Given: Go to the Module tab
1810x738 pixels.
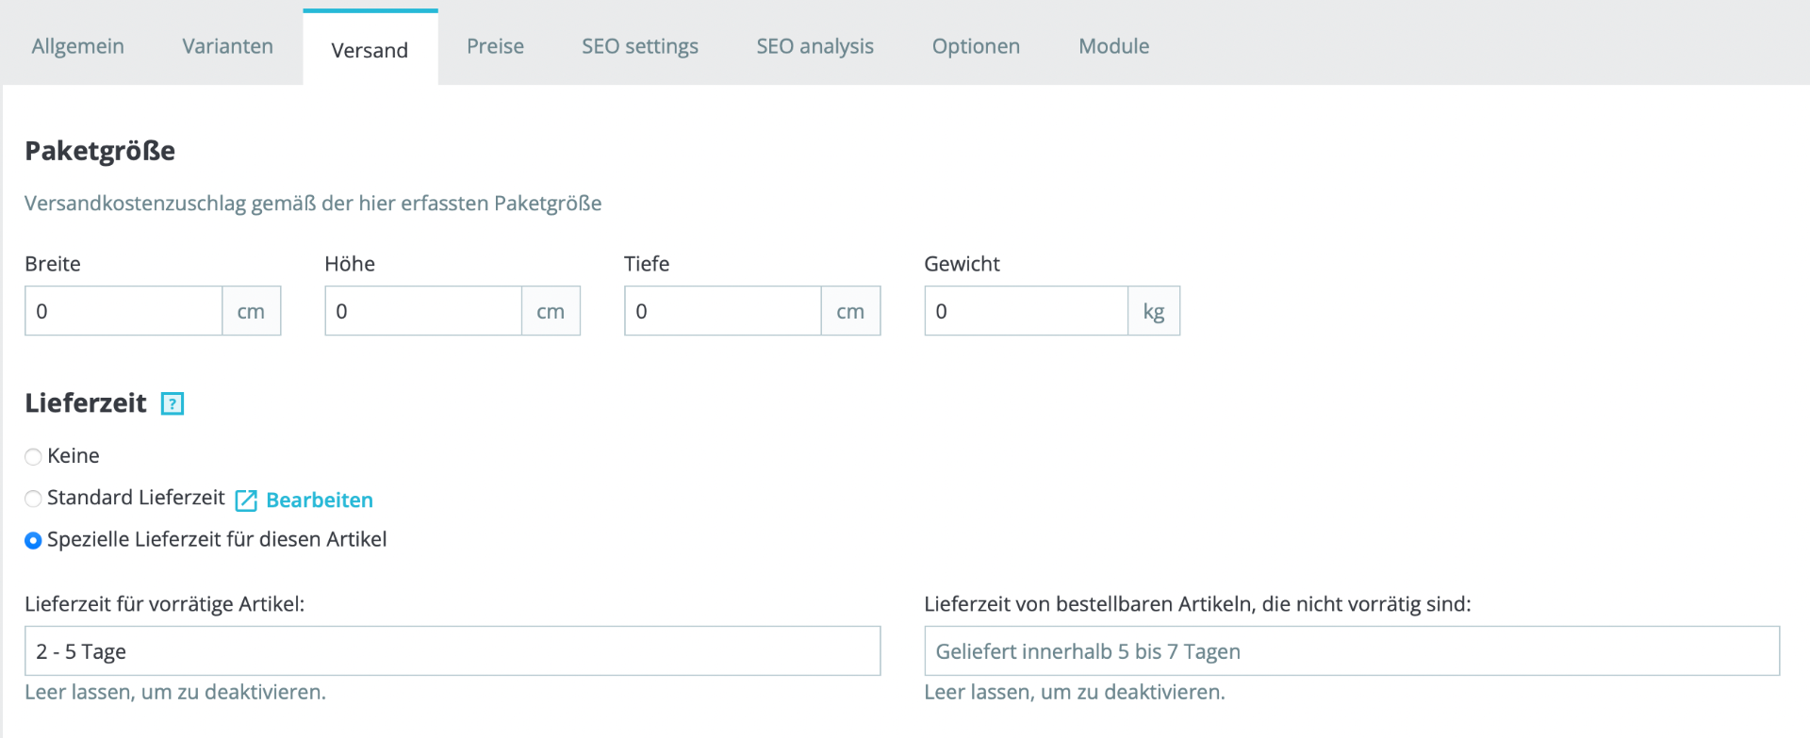Looking at the screenshot, I should point(1113,46).
